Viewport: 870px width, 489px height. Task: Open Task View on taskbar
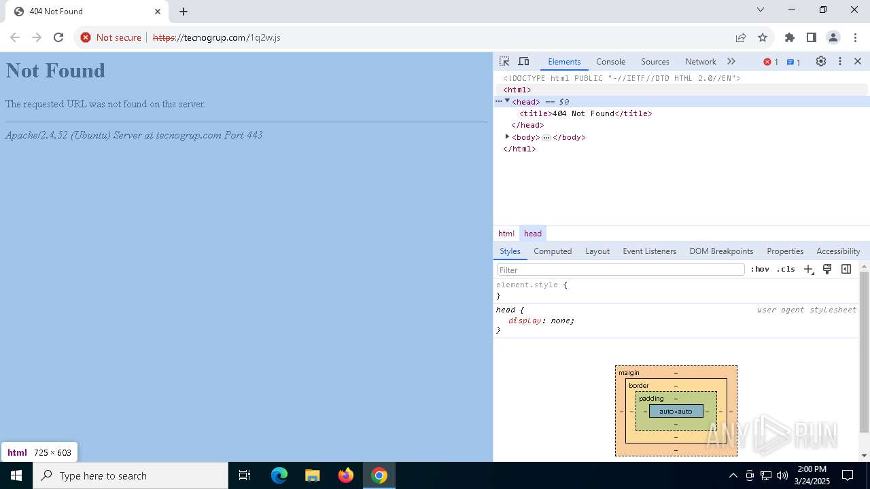245,475
